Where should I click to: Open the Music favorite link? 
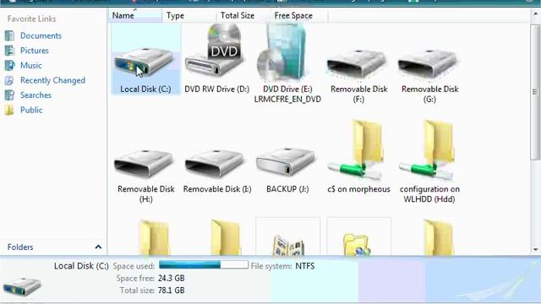point(31,65)
